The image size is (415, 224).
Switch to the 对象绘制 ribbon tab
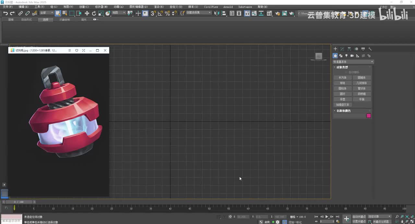(65, 20)
